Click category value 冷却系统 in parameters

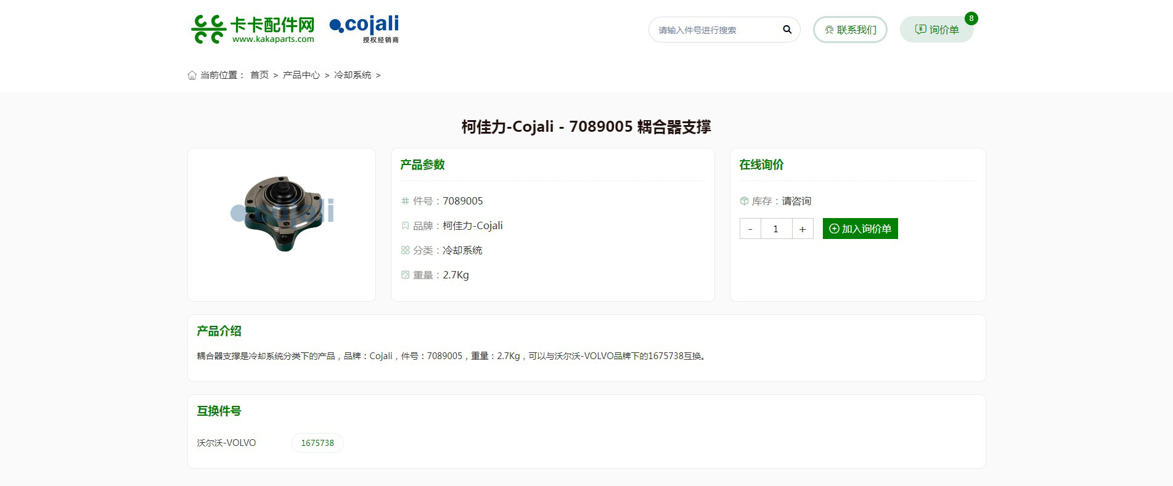(x=462, y=250)
